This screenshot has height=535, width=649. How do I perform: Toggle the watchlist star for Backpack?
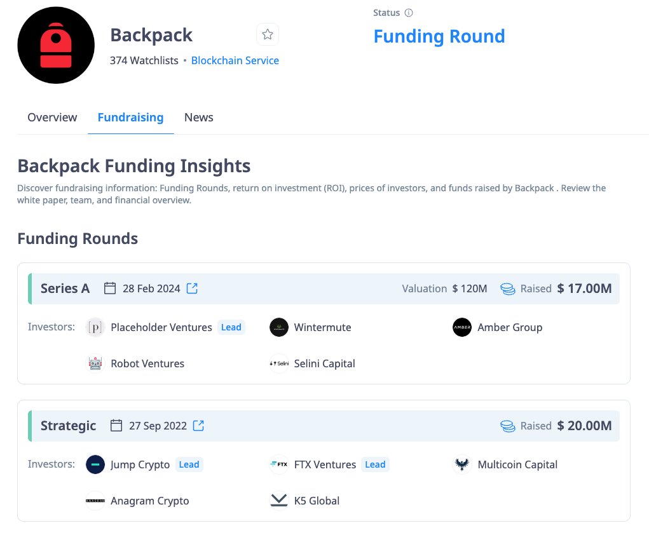268,34
